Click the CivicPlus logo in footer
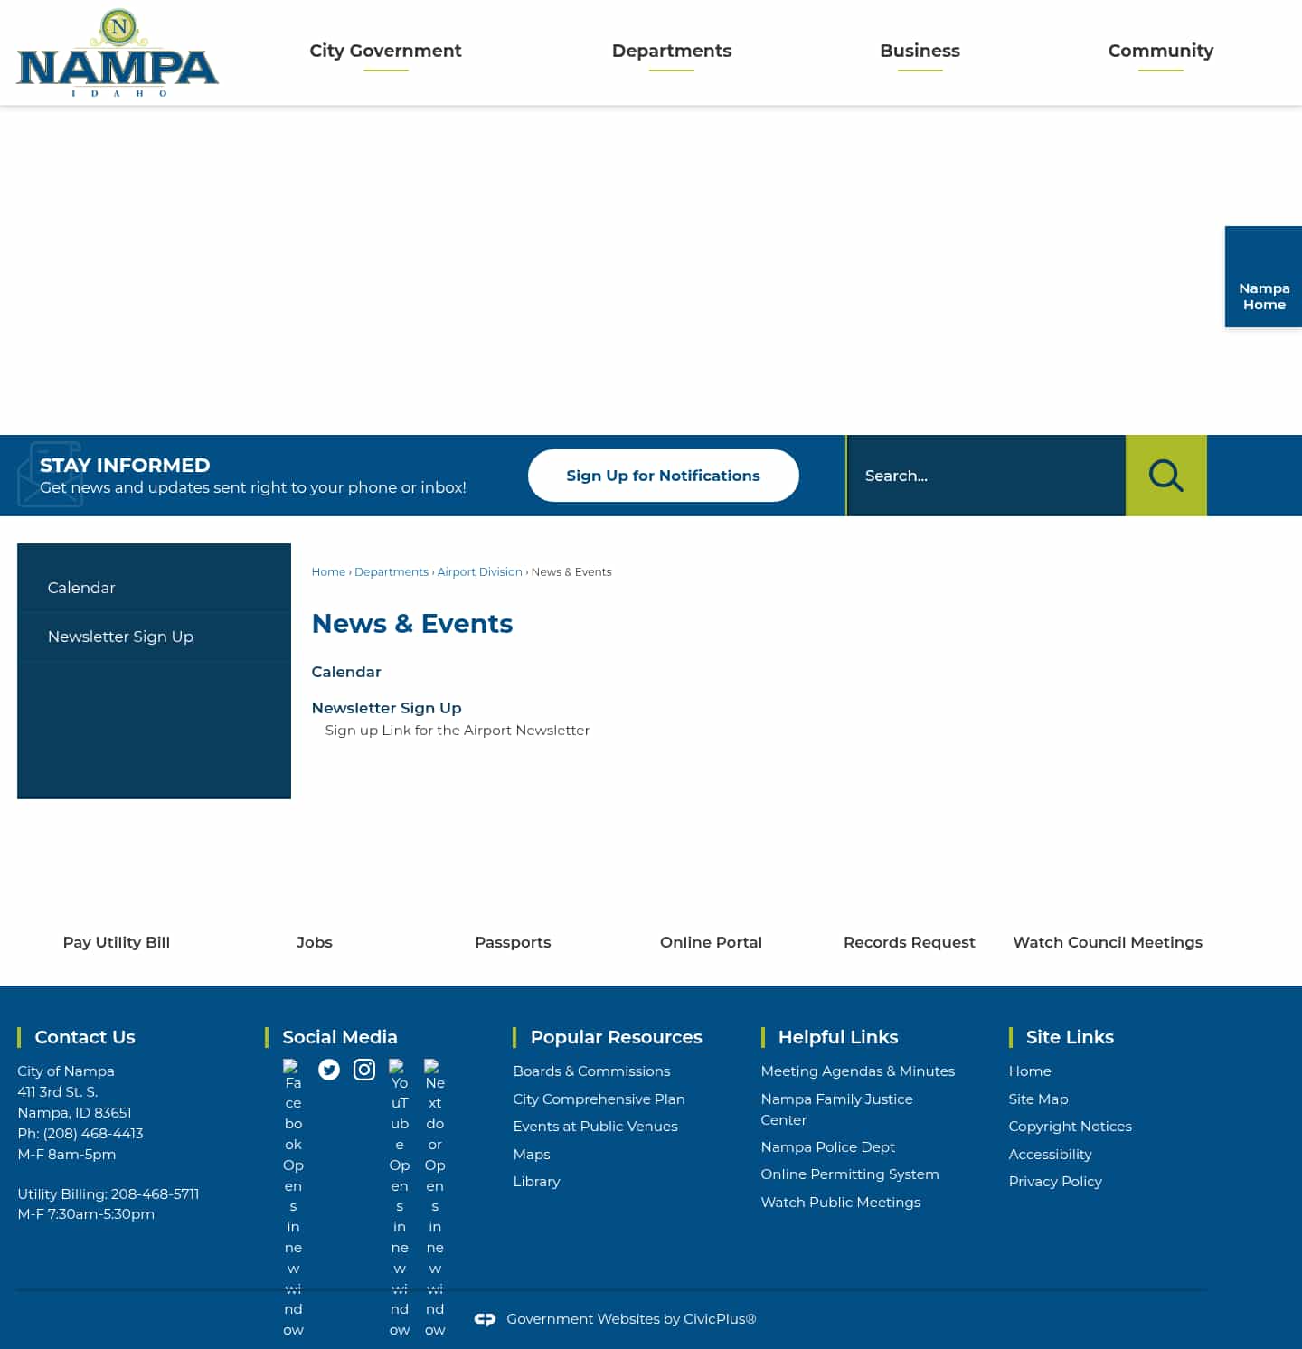Viewport: 1302px width, 1349px height. (x=486, y=1319)
